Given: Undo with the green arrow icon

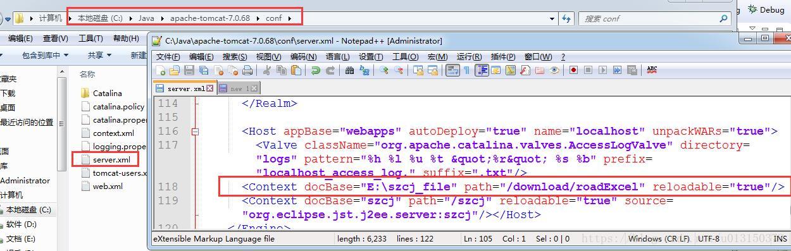Looking at the screenshot, I should click(315, 70).
